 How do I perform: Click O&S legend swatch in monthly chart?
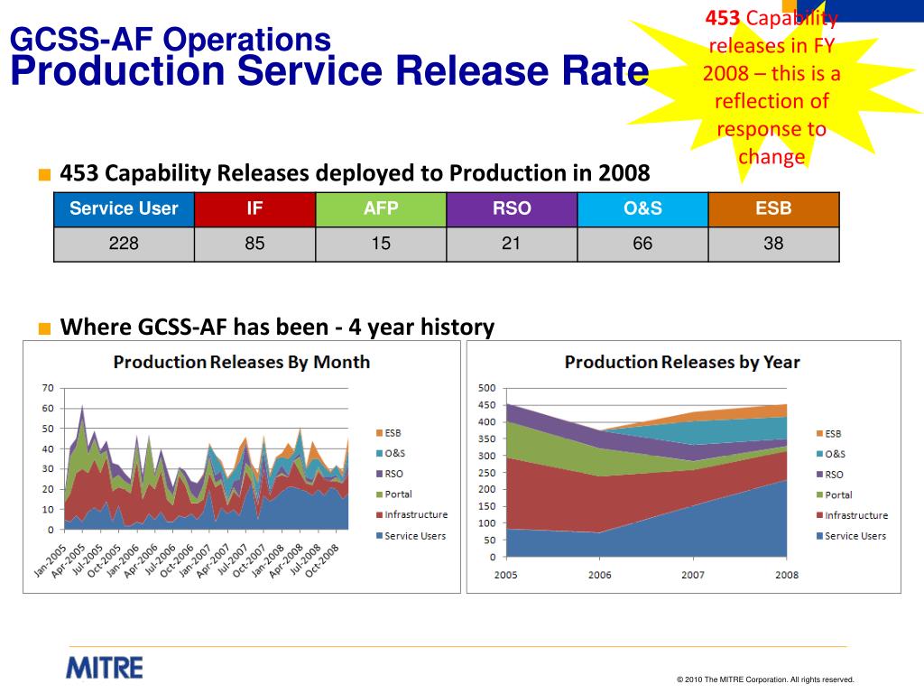coord(380,453)
